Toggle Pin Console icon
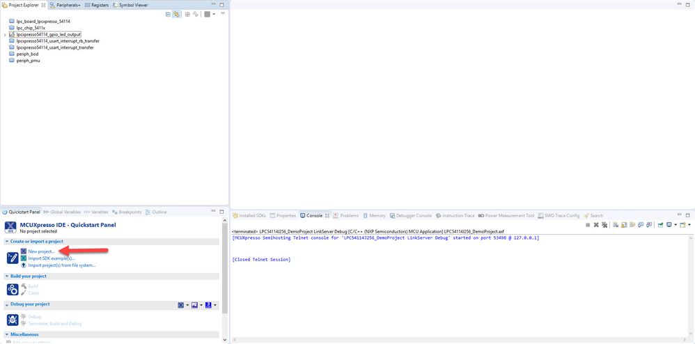This screenshot has width=695, height=344. (661, 225)
